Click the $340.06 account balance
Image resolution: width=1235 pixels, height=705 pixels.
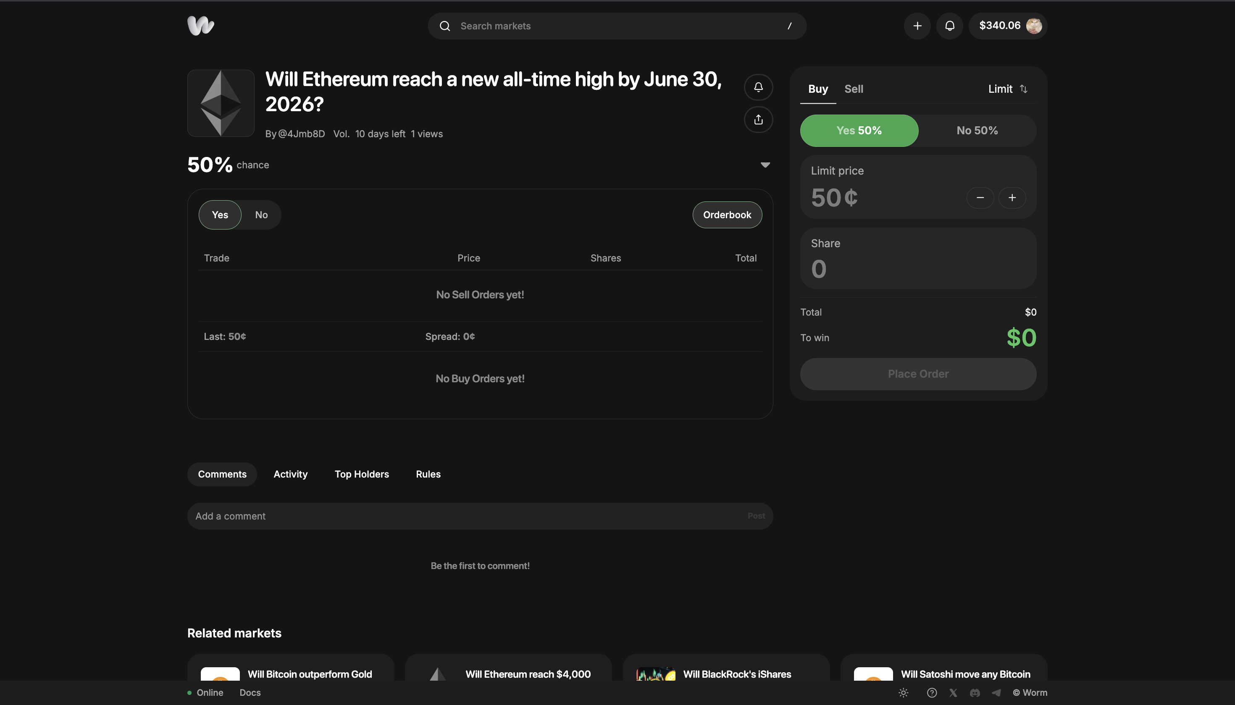pos(999,26)
